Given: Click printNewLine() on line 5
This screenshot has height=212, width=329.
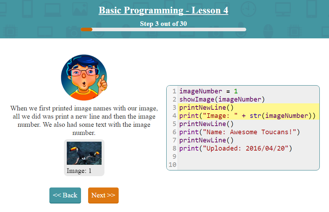Looking at the screenshot, I should pyautogui.click(x=206, y=124).
